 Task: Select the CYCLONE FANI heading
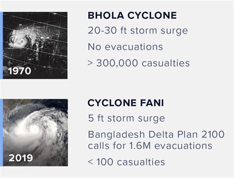126,103
